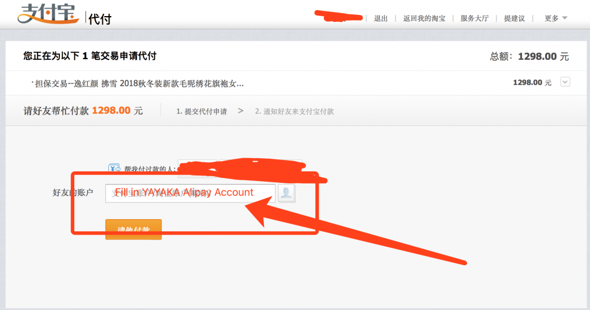The height and width of the screenshot is (310, 590).
Task: Click the 提建议 link
Action: pyautogui.click(x=515, y=18)
